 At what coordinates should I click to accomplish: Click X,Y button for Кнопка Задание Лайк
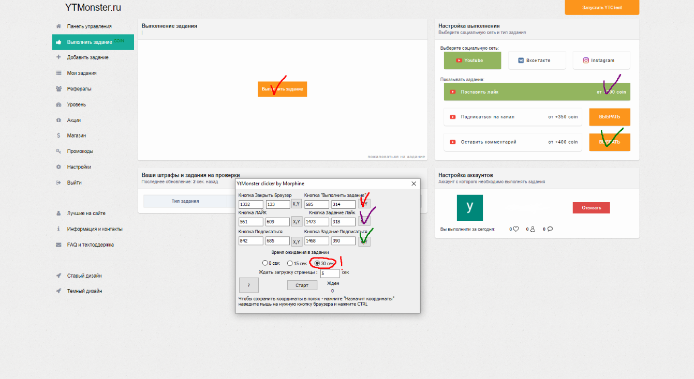(364, 221)
